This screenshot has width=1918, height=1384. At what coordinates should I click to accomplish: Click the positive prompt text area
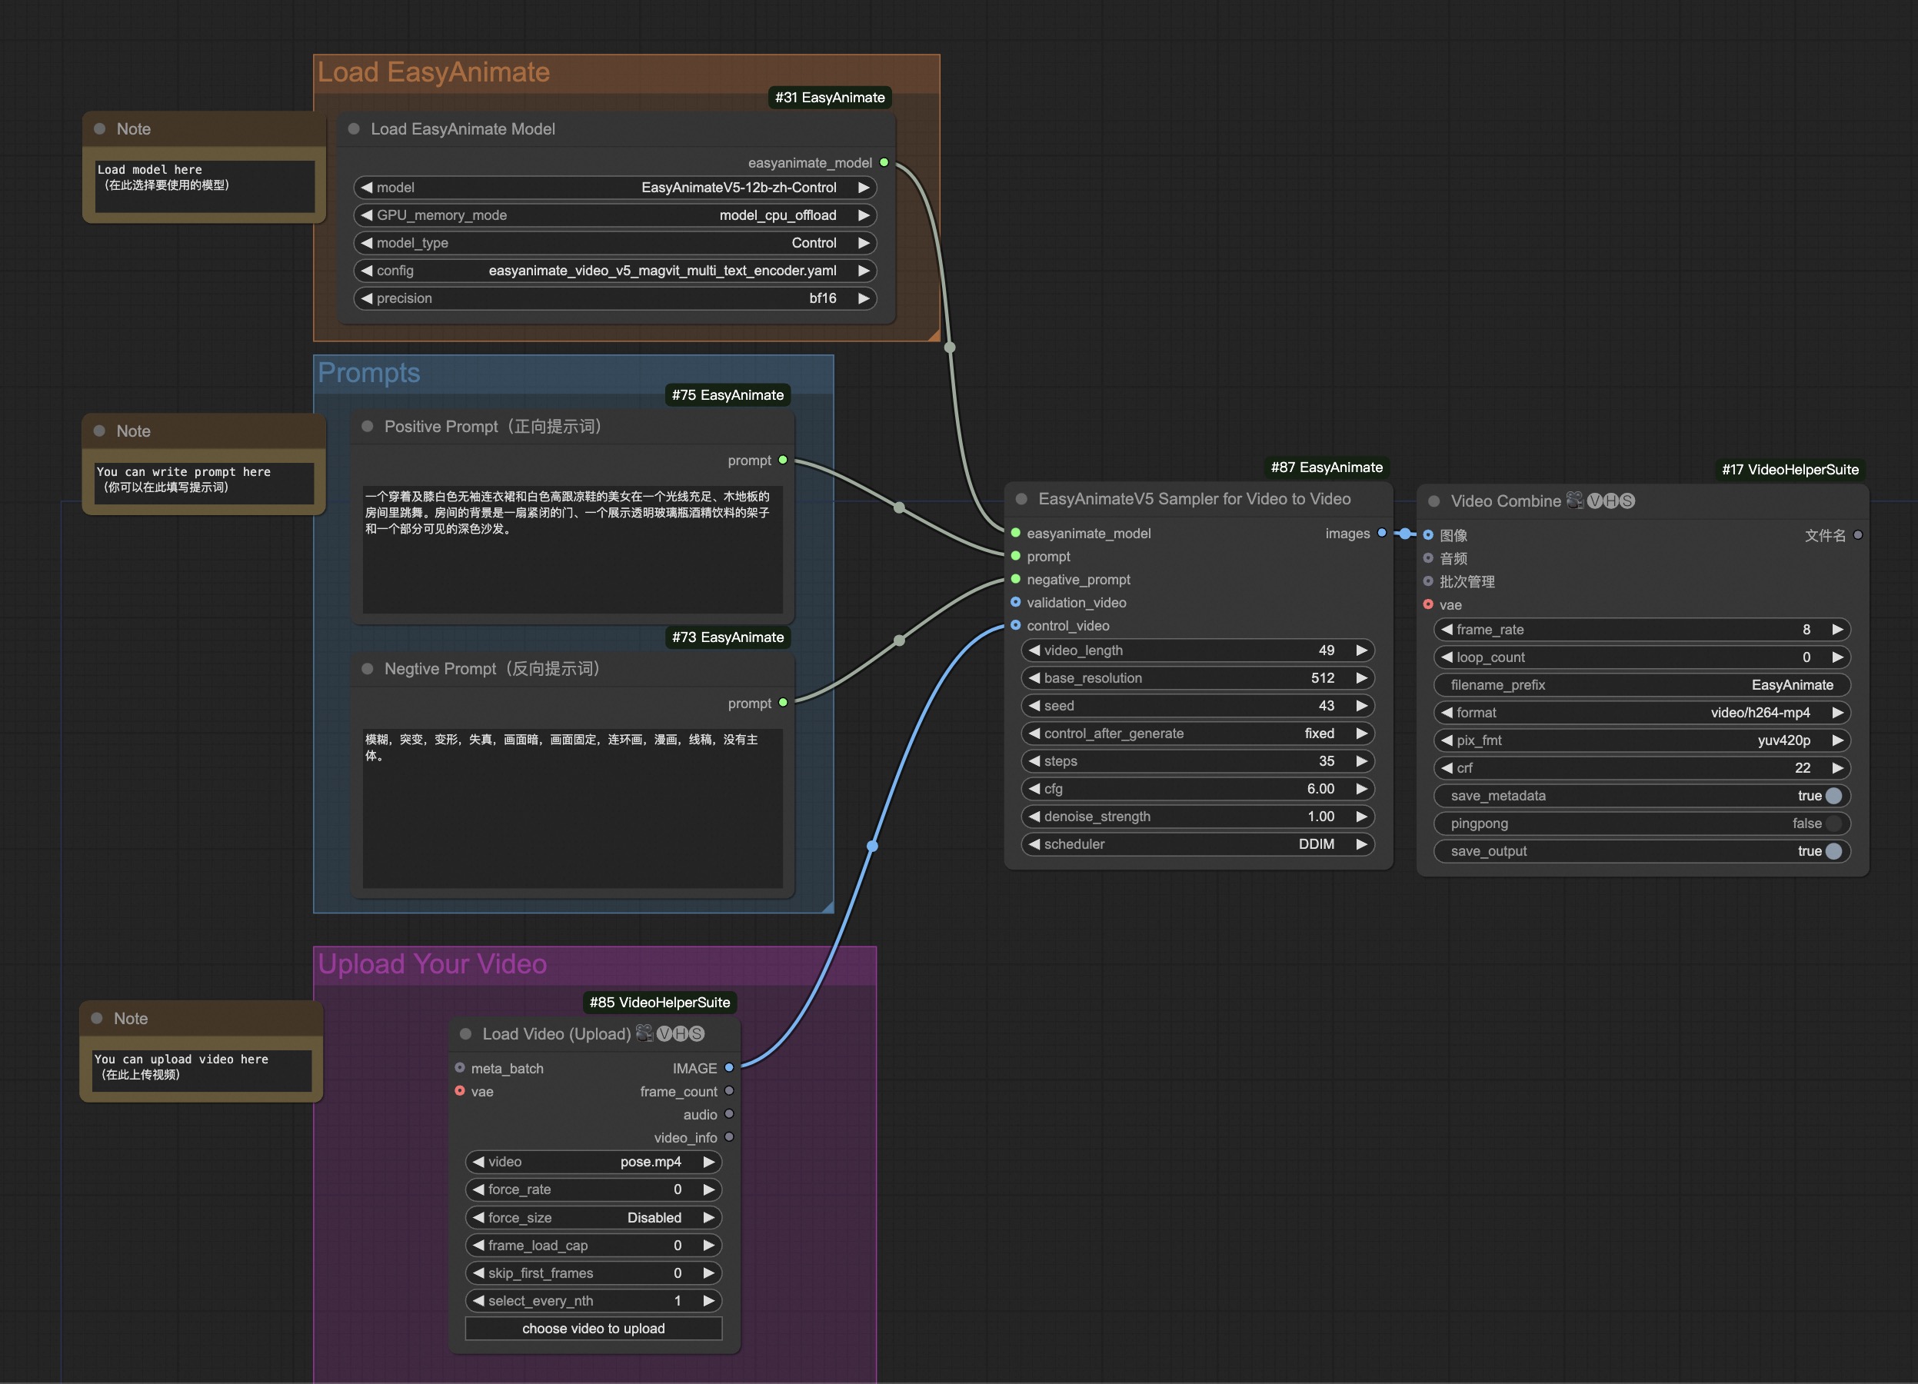click(x=572, y=549)
